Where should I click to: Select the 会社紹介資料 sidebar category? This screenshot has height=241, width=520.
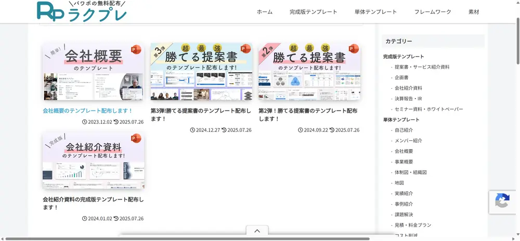[x=408, y=88]
